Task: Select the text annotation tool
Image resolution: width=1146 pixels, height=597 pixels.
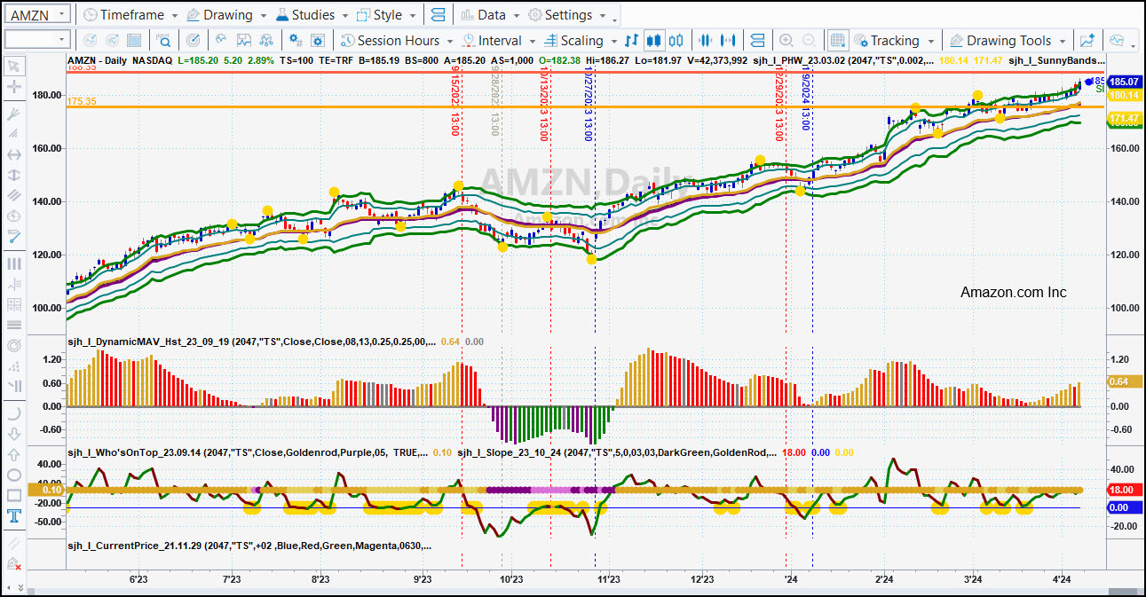Action: [13, 516]
